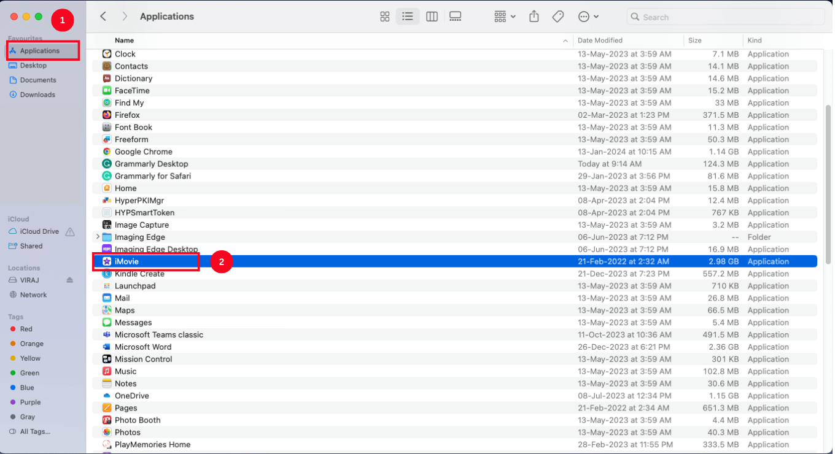Select the Microsoft Word icon

pyautogui.click(x=107, y=347)
